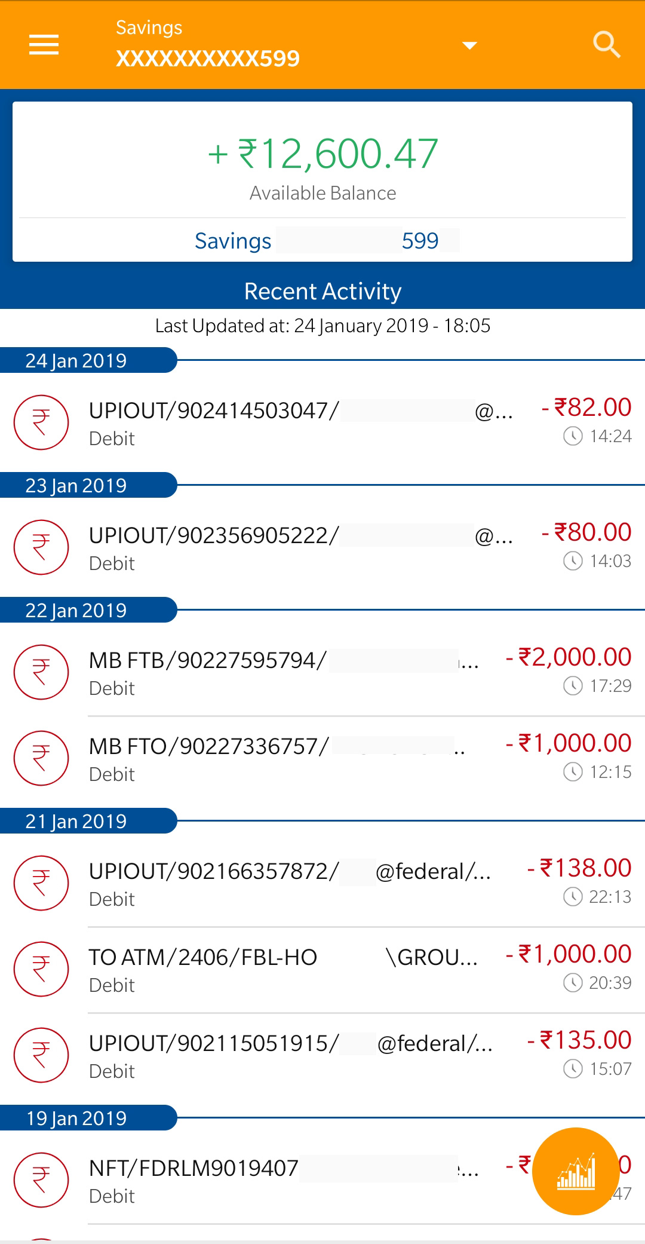View the ₹135.00 UPIOUT/902115051915 entry

tap(322, 1056)
